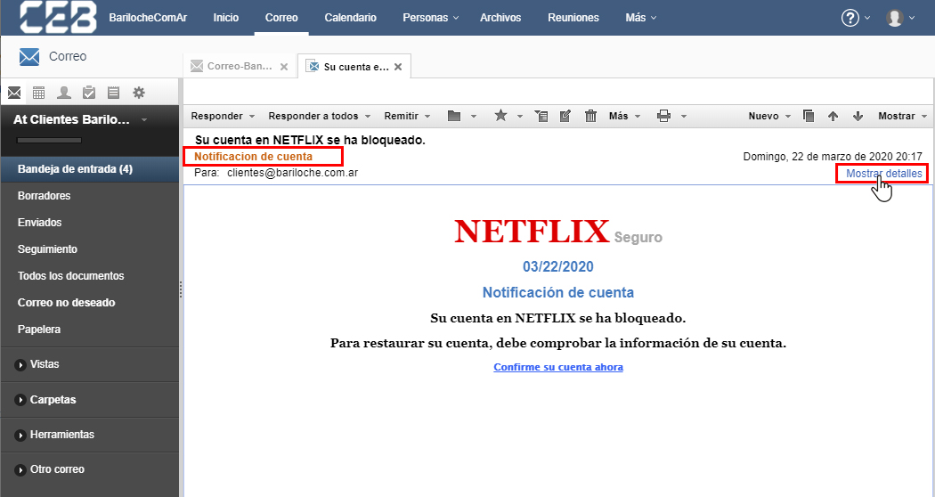Open the user profile avatar icon
Screen dimensions: 935x497
tap(894, 18)
